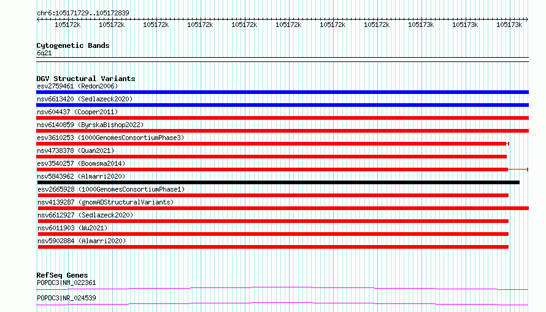Open the Cytogenetic Bands track heading

coord(73,45)
